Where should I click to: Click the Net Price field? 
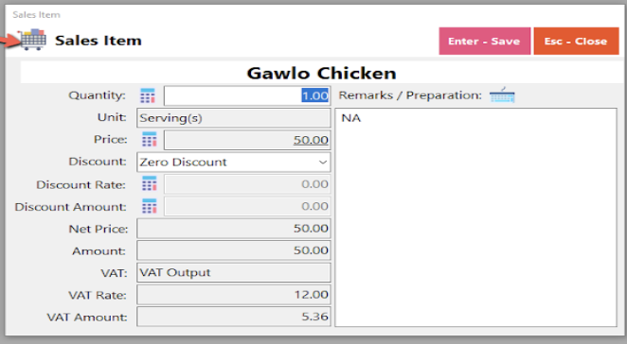234,229
